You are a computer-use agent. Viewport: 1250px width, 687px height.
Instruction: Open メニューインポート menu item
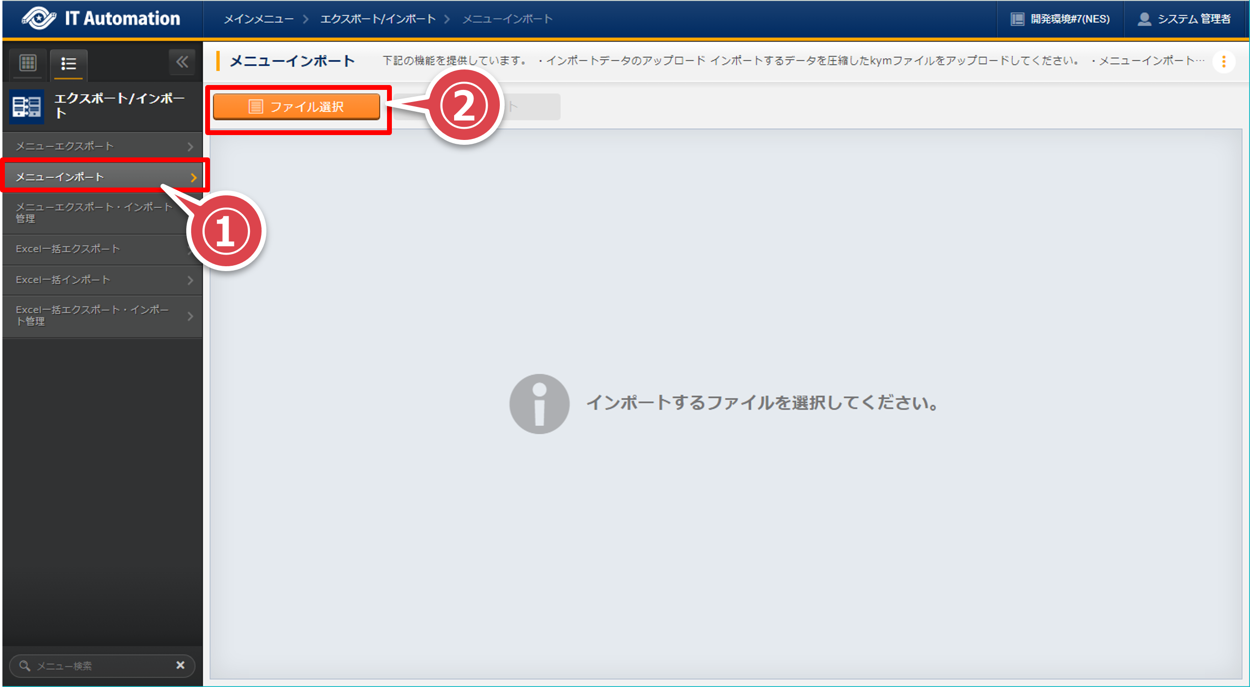pos(60,177)
